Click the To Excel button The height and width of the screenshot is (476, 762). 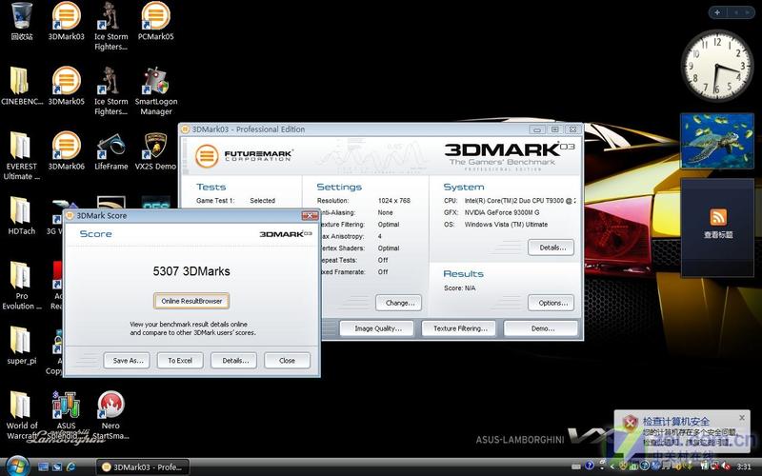point(180,361)
